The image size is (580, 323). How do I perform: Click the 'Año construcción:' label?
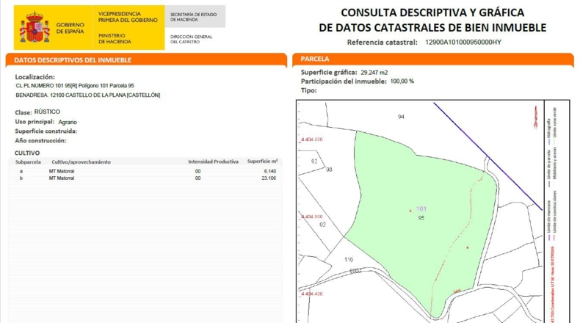40,141
